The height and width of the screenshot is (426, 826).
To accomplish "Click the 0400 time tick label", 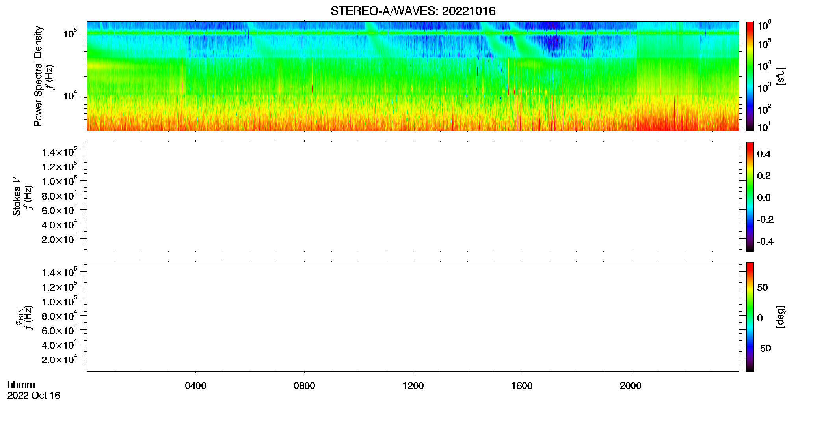I will (x=195, y=386).
